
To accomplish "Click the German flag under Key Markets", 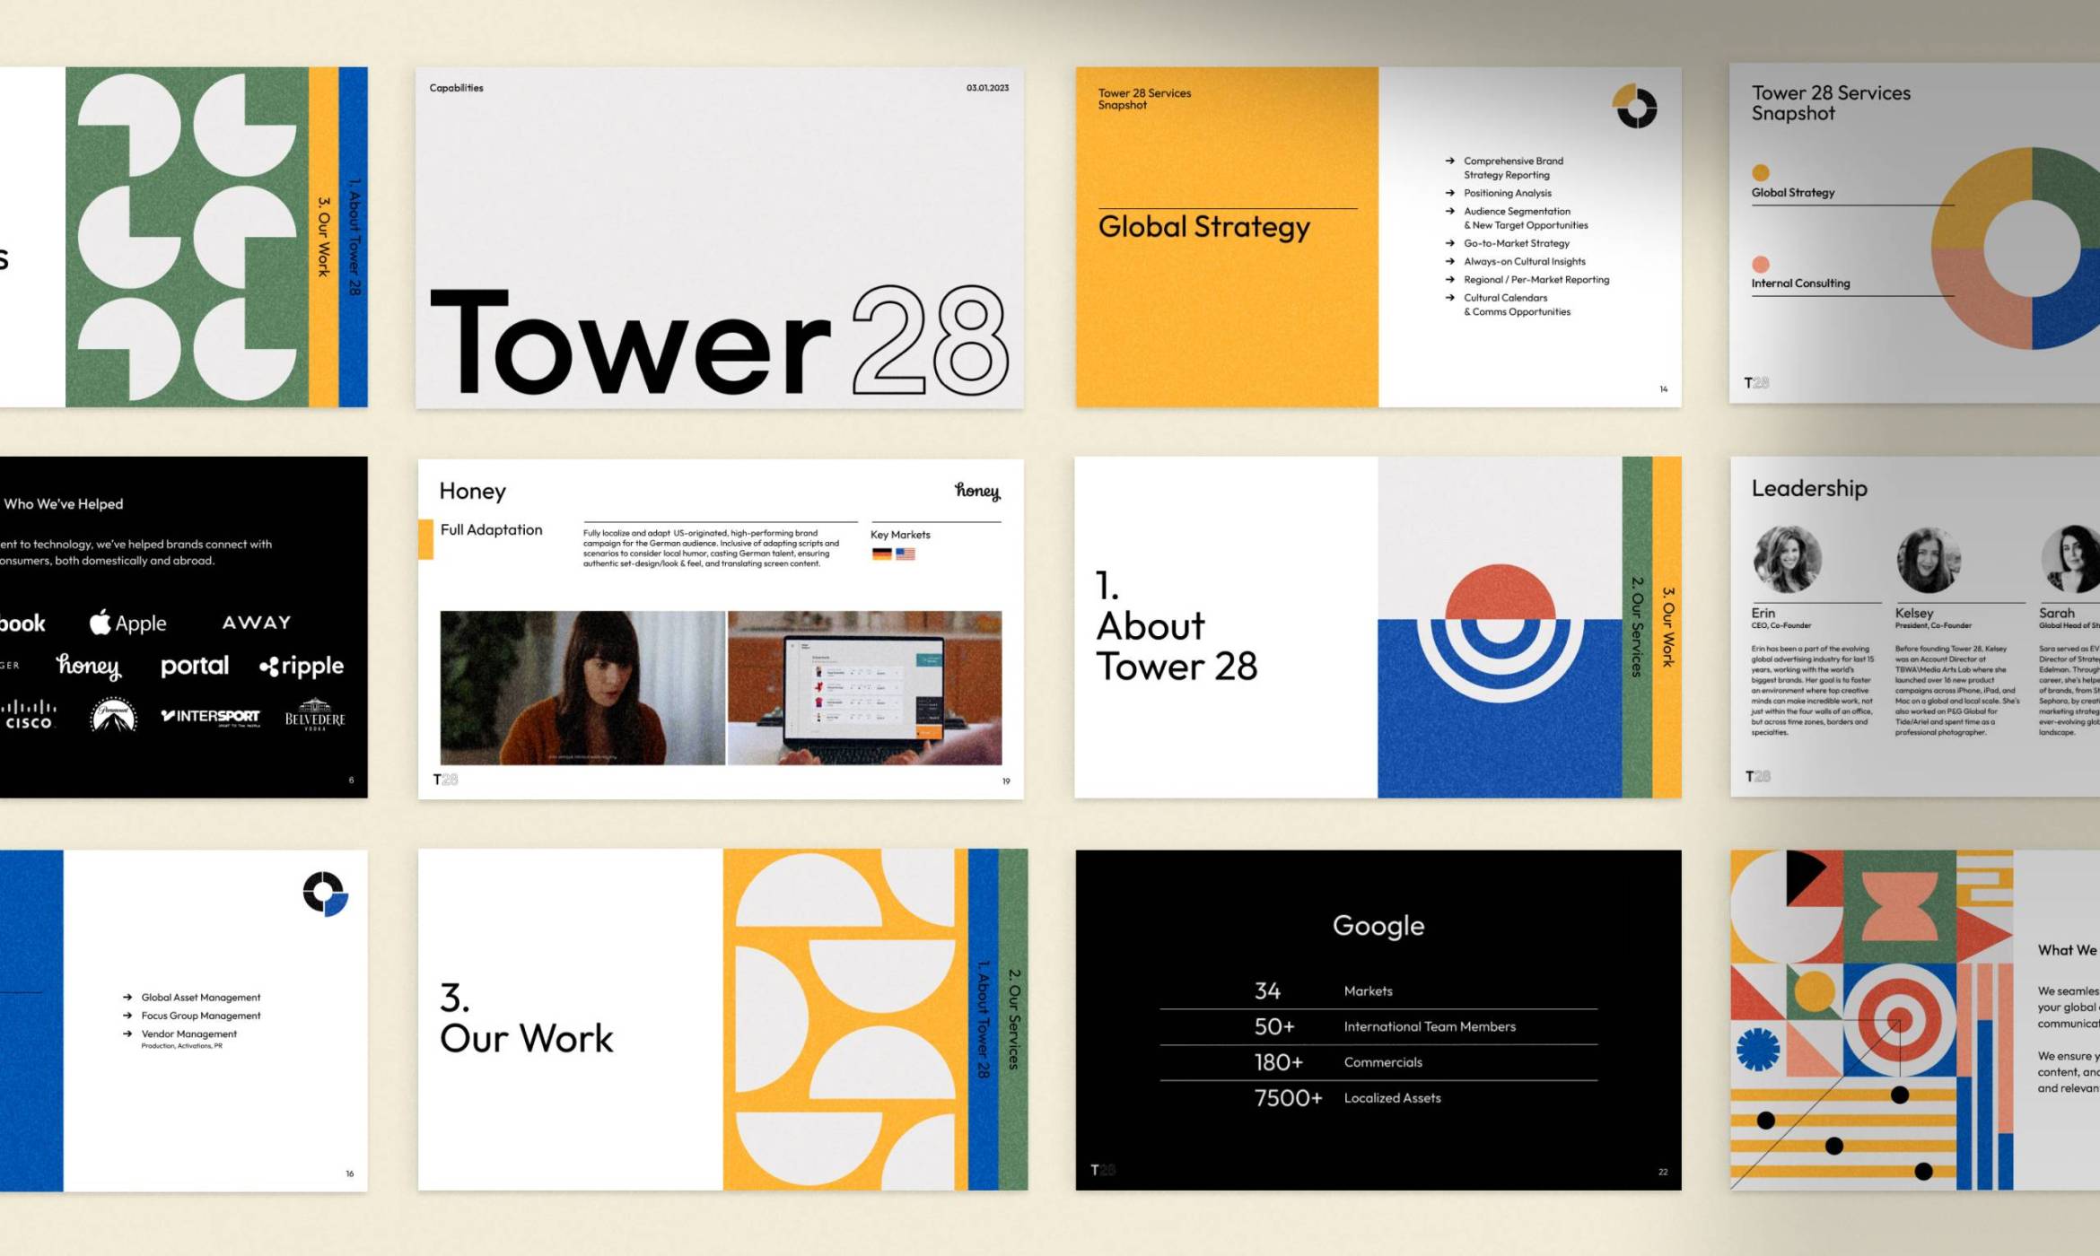I will [881, 554].
